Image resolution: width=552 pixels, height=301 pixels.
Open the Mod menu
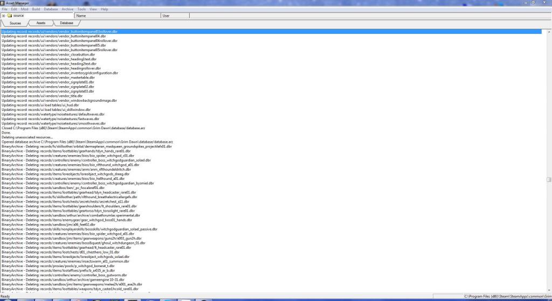(24, 9)
